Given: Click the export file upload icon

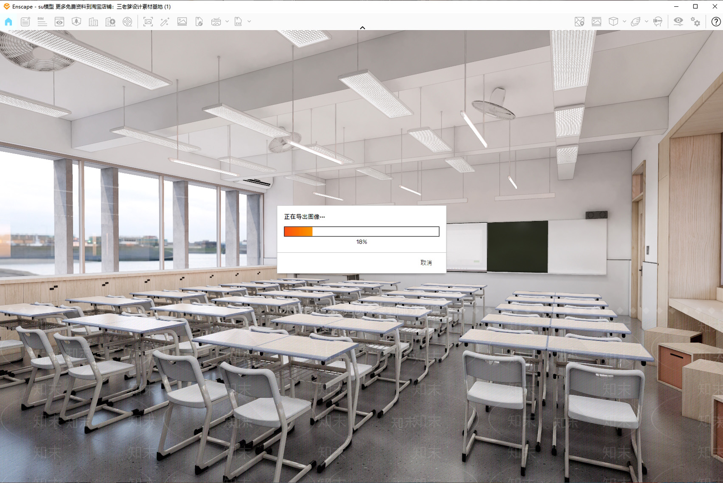Looking at the screenshot, I should pyautogui.click(x=199, y=22).
